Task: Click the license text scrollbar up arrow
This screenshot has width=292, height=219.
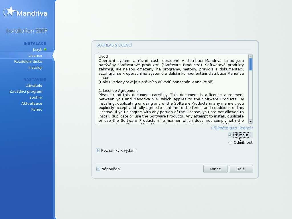Action: tap(250, 56)
